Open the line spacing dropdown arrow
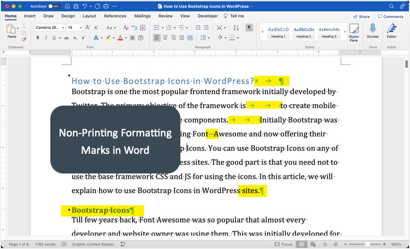Image resolution: width=410 pixels, height=249 pixels. click(x=209, y=38)
